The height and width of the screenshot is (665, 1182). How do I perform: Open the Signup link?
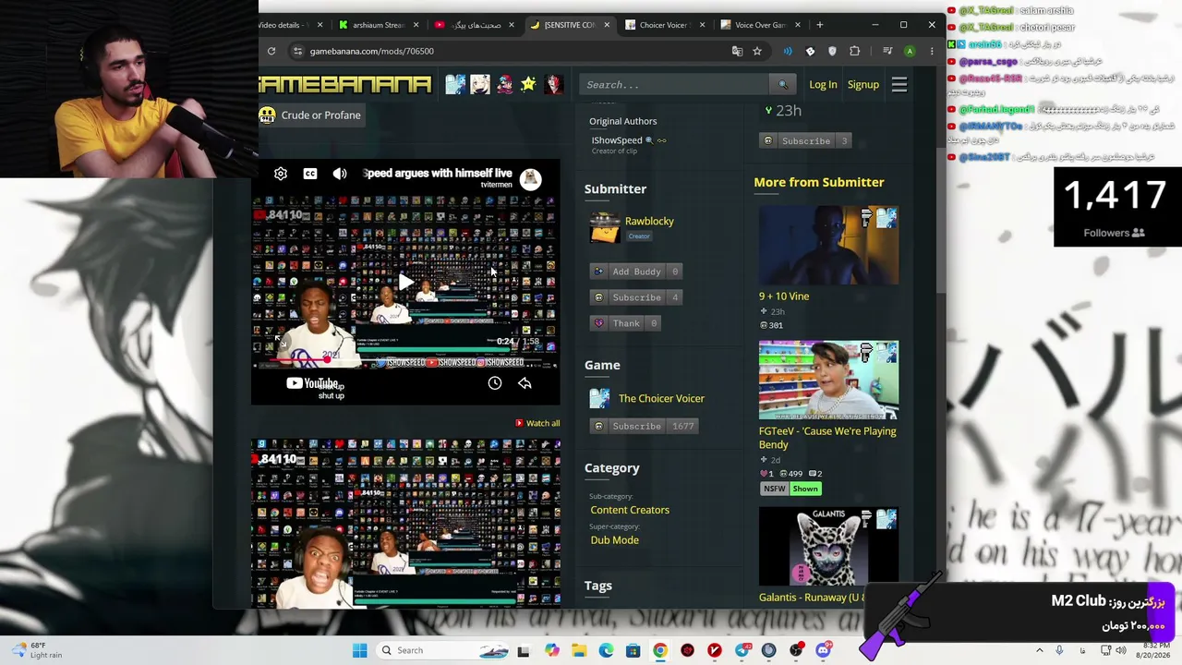coord(863,85)
